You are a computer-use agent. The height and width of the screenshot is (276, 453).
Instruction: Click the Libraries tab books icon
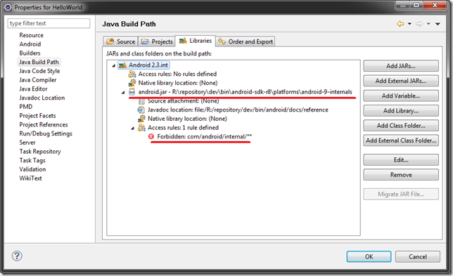tap(183, 41)
